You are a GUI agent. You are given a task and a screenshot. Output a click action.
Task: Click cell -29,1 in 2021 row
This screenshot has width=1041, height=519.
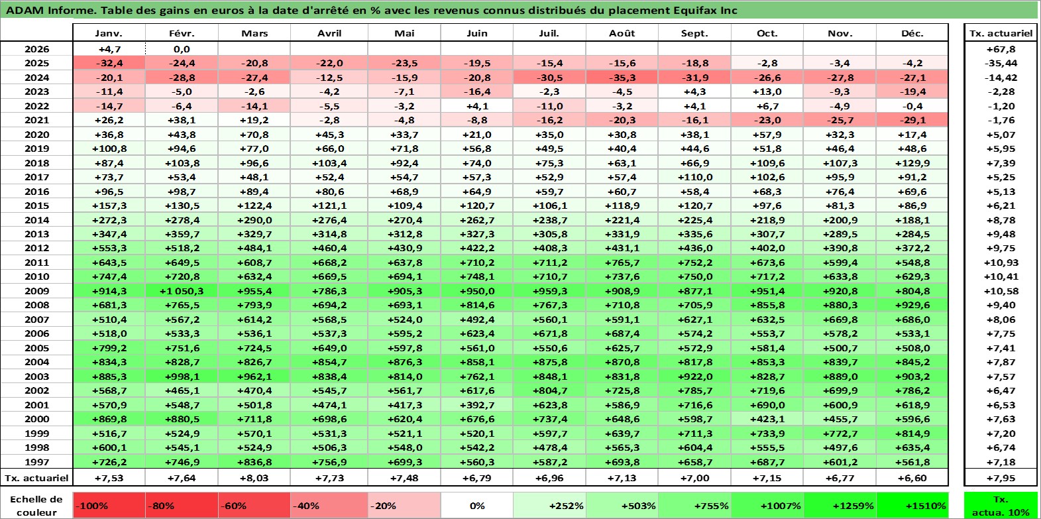point(912,120)
